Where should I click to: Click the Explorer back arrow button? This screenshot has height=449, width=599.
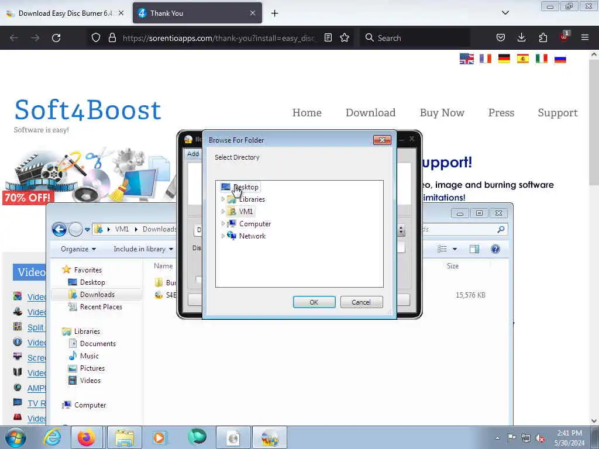pos(59,229)
